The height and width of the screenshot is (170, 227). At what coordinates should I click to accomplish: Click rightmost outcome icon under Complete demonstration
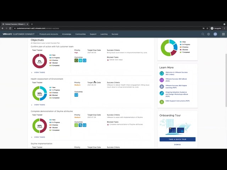(x=84, y=125)
